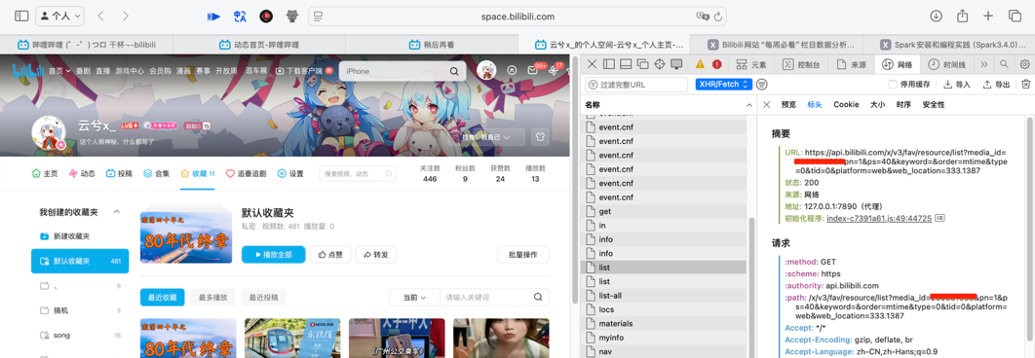Sort by 最多播放
The image size is (1035, 358).
[x=212, y=298]
